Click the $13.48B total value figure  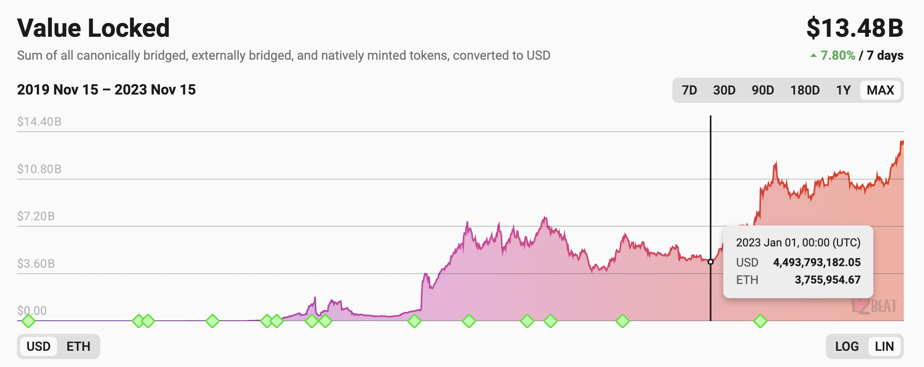pos(855,28)
